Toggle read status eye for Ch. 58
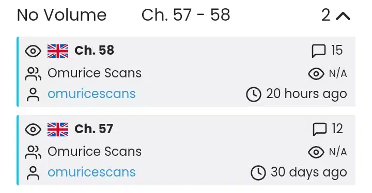Viewport: 372px width, 193px height. 33,51
